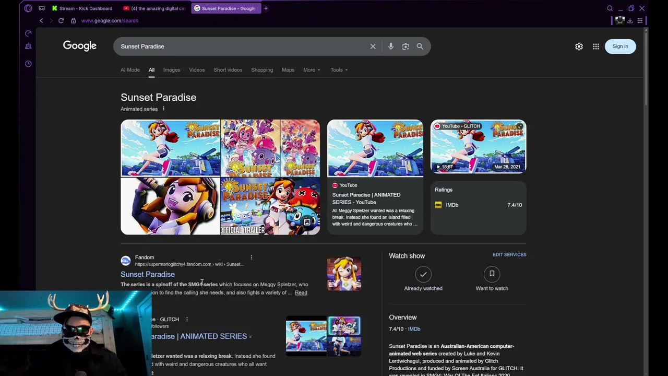Open Sunset Paradise Fandom result link
The height and width of the screenshot is (376, 668).
[x=148, y=274]
